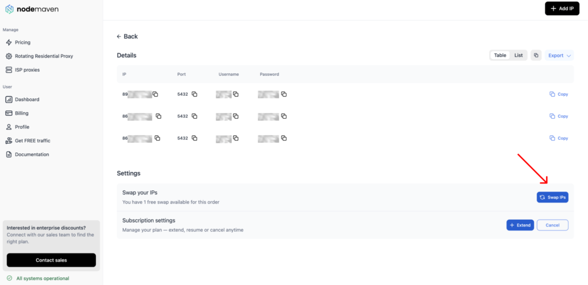The height and width of the screenshot is (285, 588).
Task: Copy the IP starting with 89
Action: [x=155, y=95]
